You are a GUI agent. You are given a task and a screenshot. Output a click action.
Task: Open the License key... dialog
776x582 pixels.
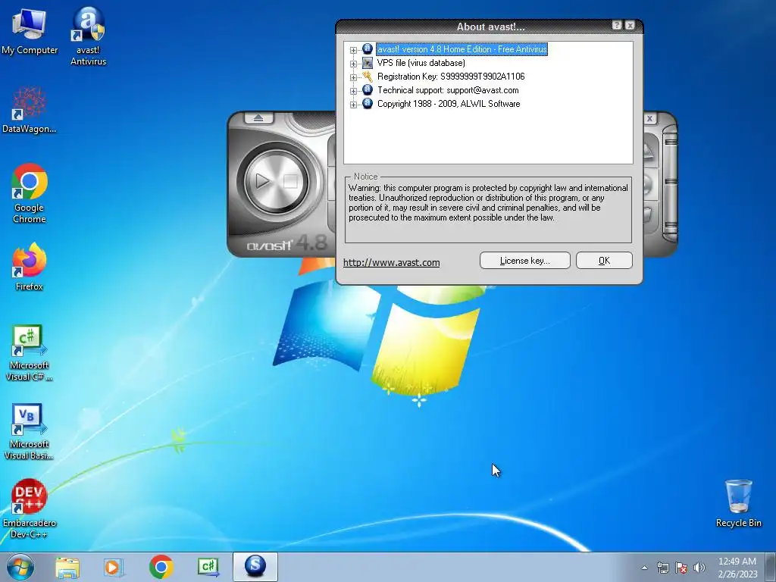pyautogui.click(x=524, y=261)
